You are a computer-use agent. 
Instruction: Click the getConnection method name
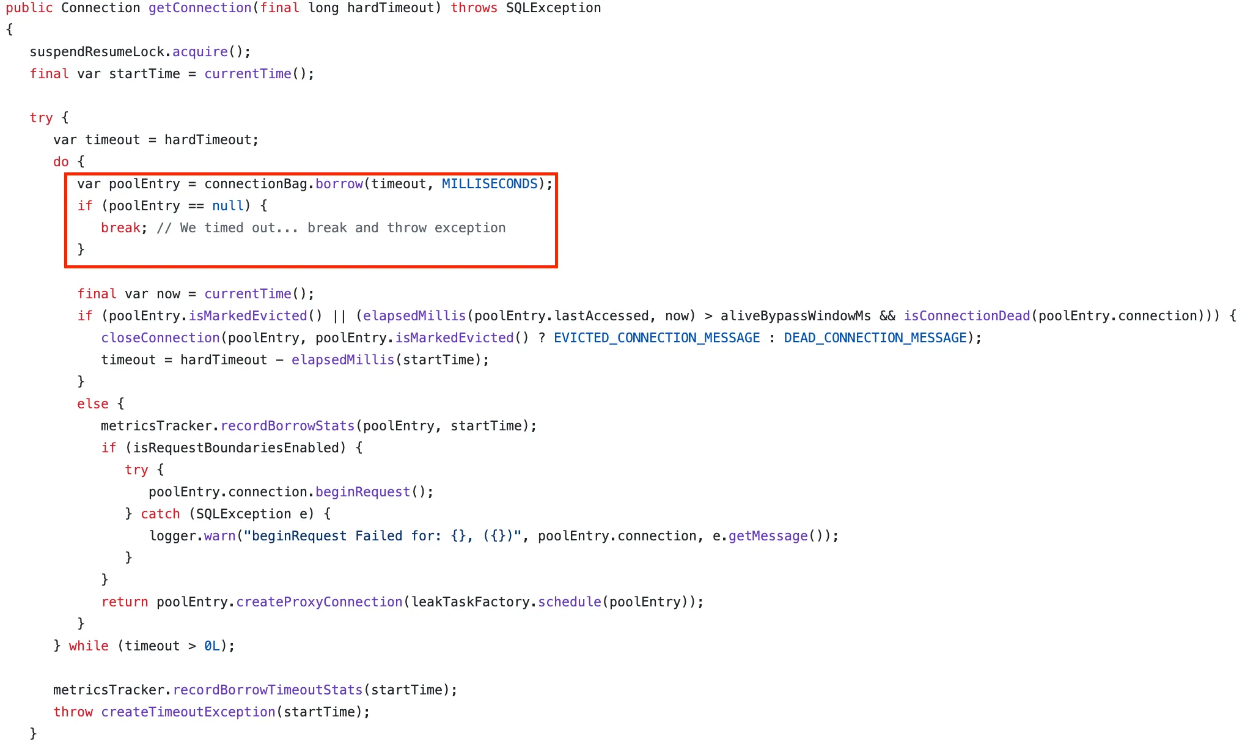[x=200, y=8]
